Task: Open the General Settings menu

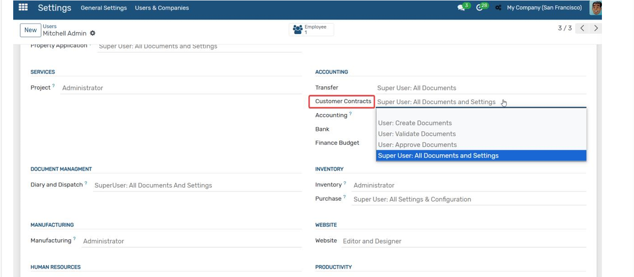Action: [x=104, y=8]
